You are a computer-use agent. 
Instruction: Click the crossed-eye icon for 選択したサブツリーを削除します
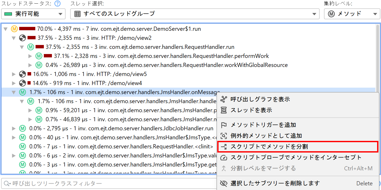click(223, 184)
